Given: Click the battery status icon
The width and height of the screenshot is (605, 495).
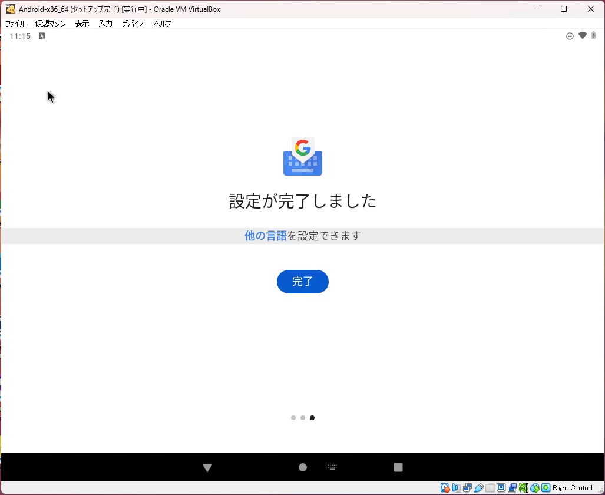Looking at the screenshot, I should pos(593,35).
